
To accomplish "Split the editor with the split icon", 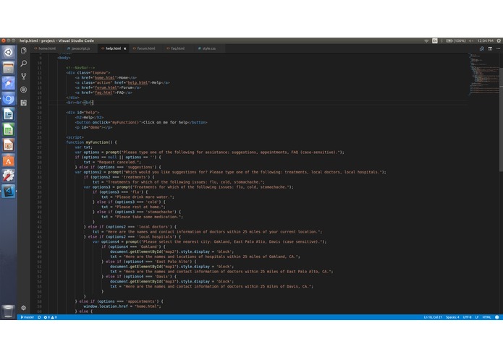I will click(x=490, y=48).
